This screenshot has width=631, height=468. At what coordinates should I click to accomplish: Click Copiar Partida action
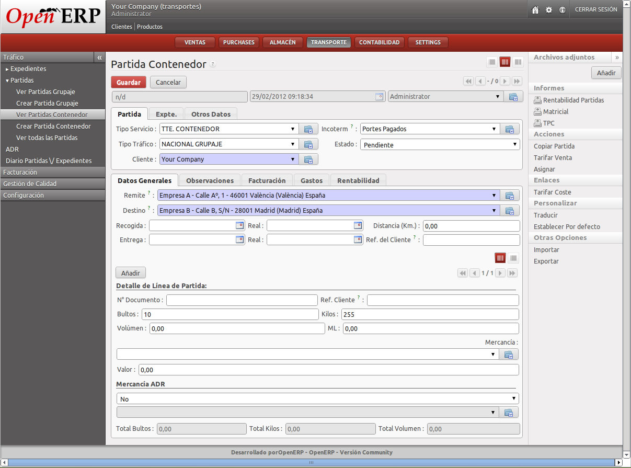(x=554, y=146)
